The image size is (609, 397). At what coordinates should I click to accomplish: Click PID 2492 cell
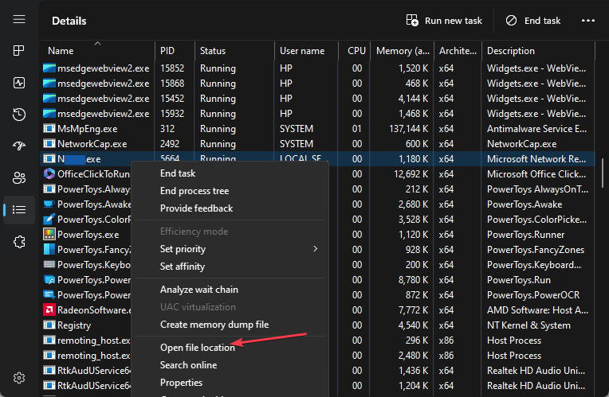coord(170,144)
